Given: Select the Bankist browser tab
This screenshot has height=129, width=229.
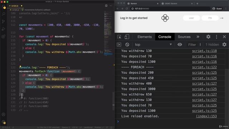Looking at the screenshot, I should click(x=142, y=4).
